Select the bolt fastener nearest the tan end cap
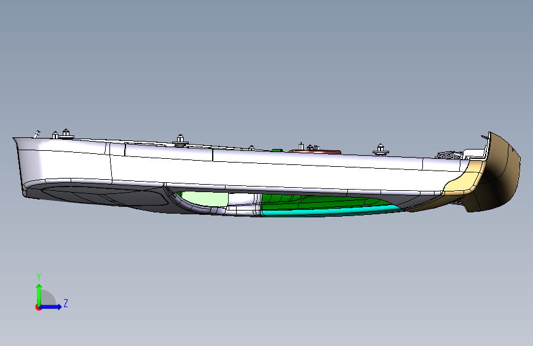 click(381, 150)
